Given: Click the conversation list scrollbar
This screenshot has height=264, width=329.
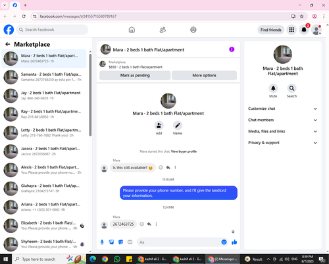Looking at the screenshot, I should coord(90,95).
